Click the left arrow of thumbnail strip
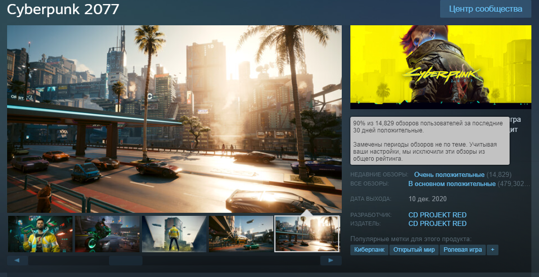 pyautogui.click(x=17, y=260)
